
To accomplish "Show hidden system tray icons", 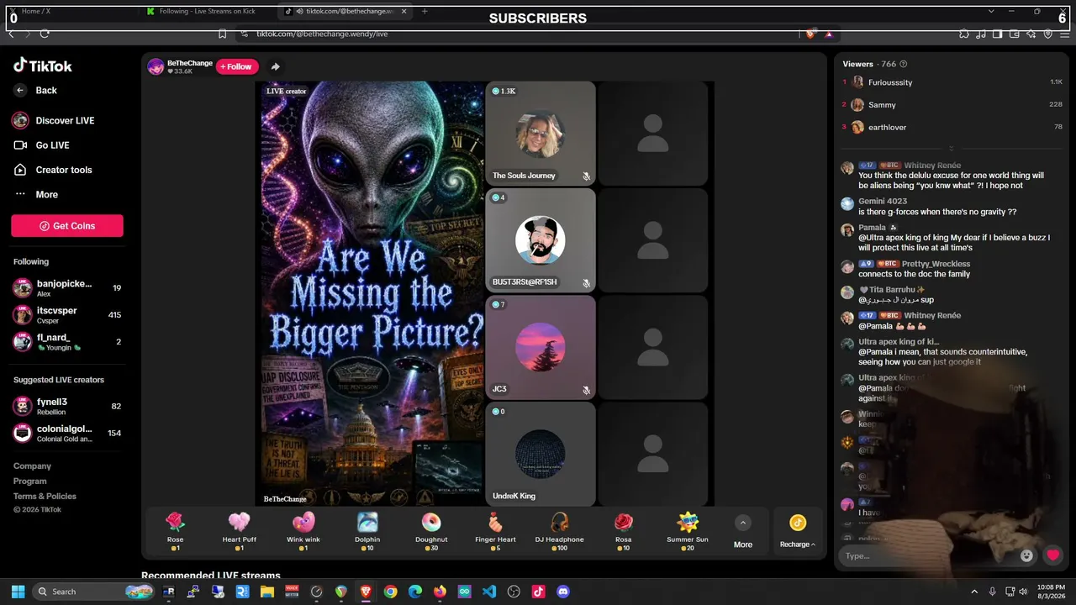I will tap(974, 592).
